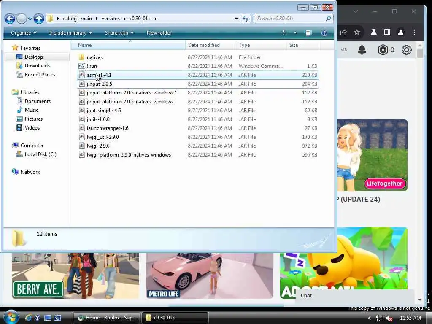Click the Windows Start orb

11,317
